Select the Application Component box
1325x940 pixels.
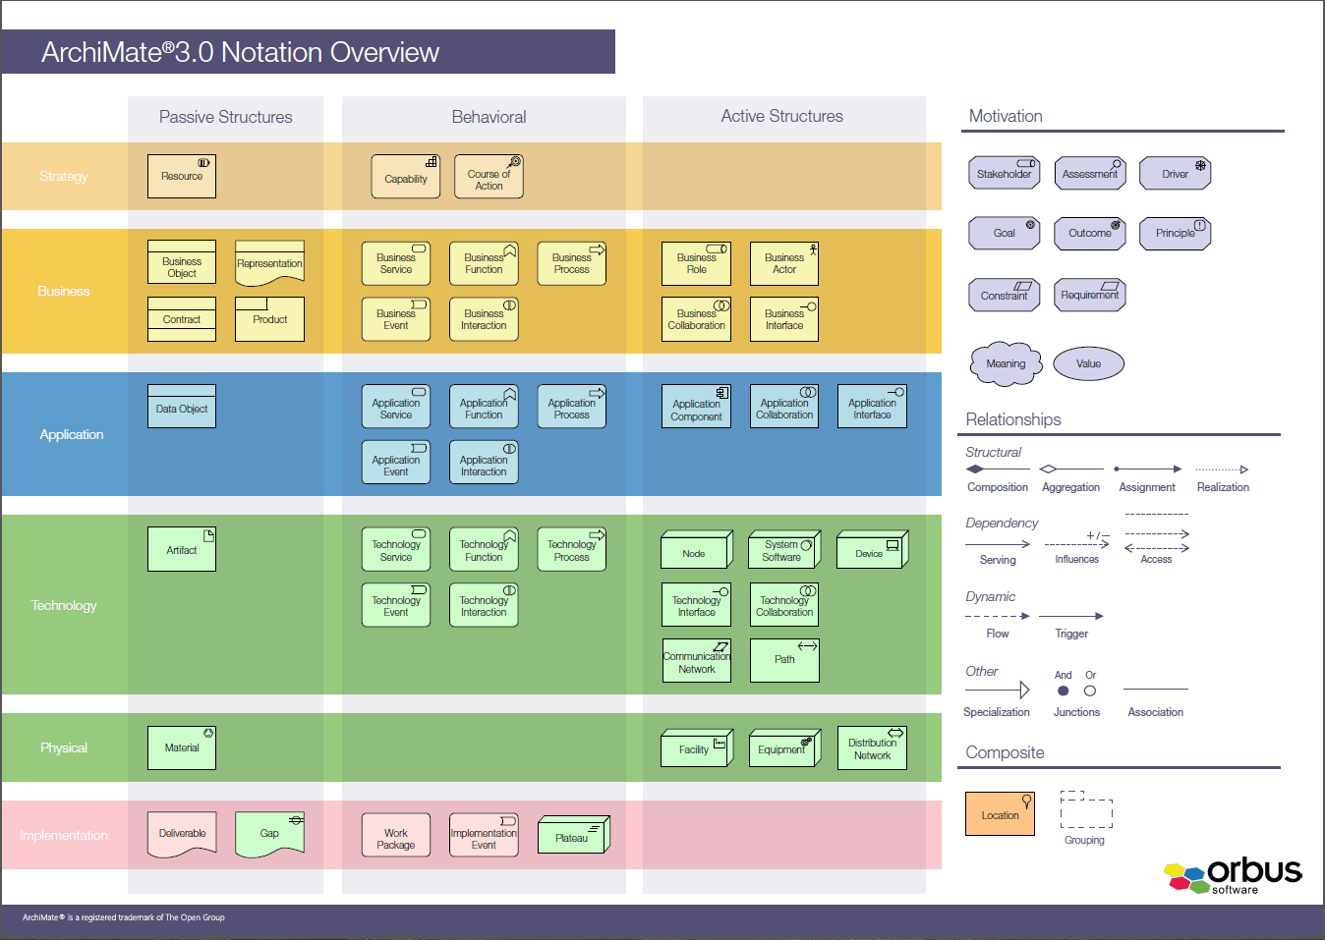coord(696,407)
